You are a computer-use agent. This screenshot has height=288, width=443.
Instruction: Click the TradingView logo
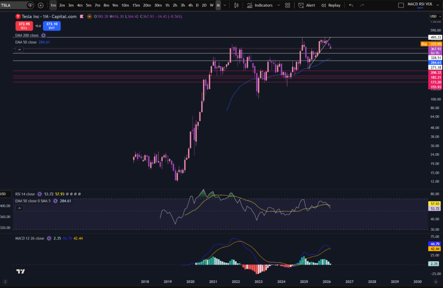click(21, 272)
